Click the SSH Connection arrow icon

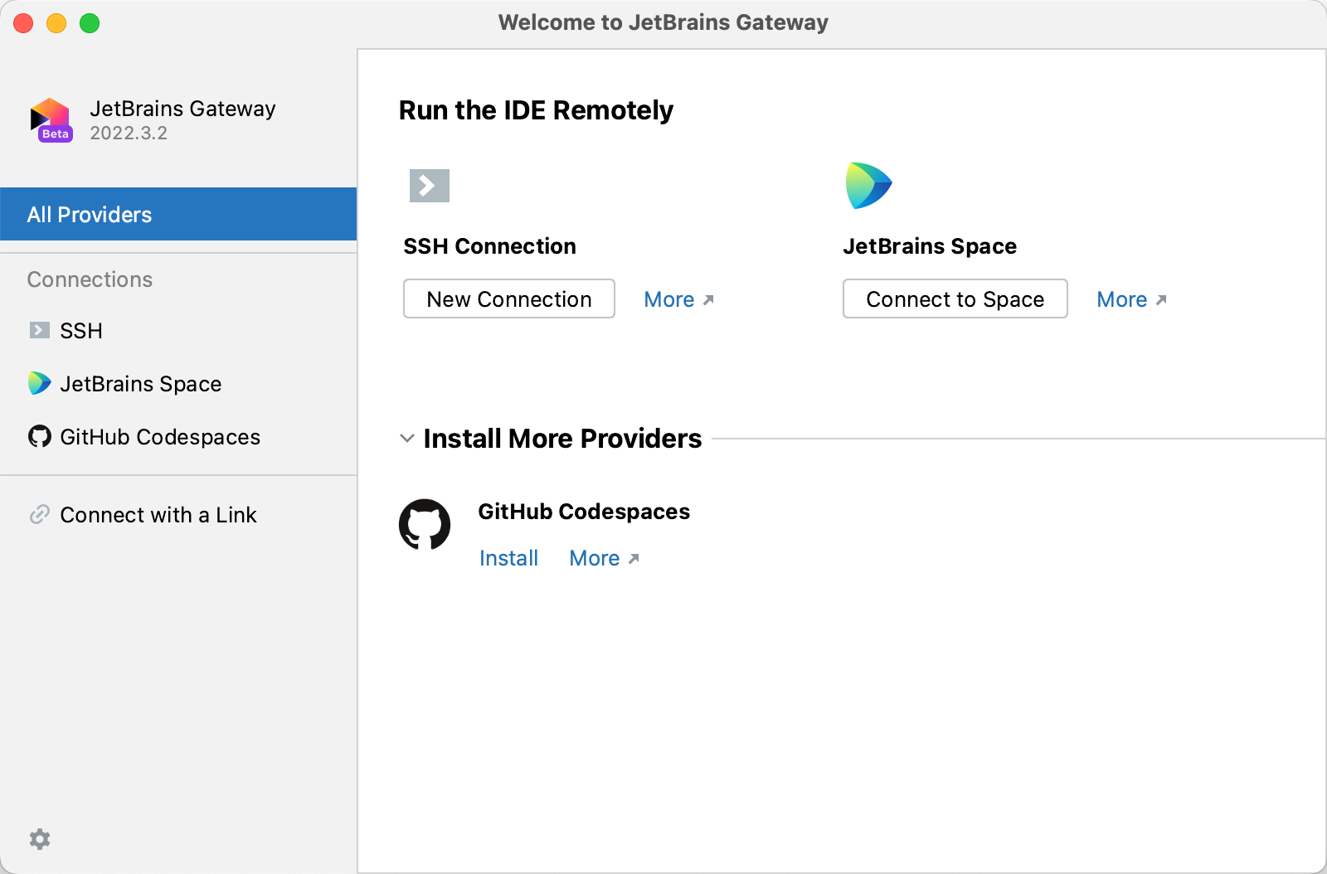[x=428, y=185]
